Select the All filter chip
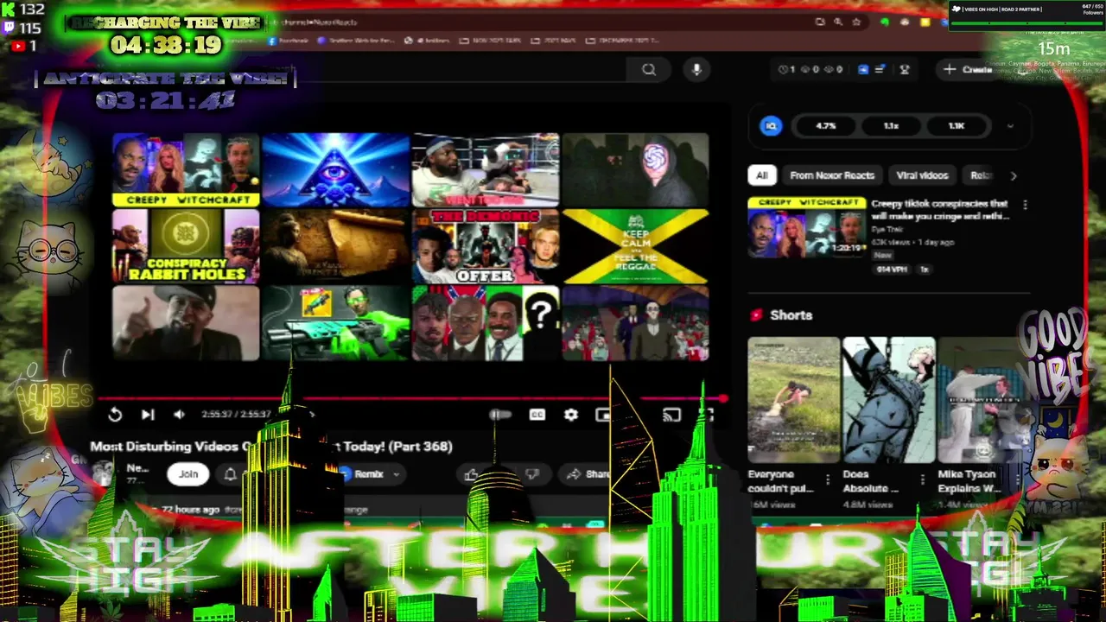The width and height of the screenshot is (1106, 622). [761, 175]
